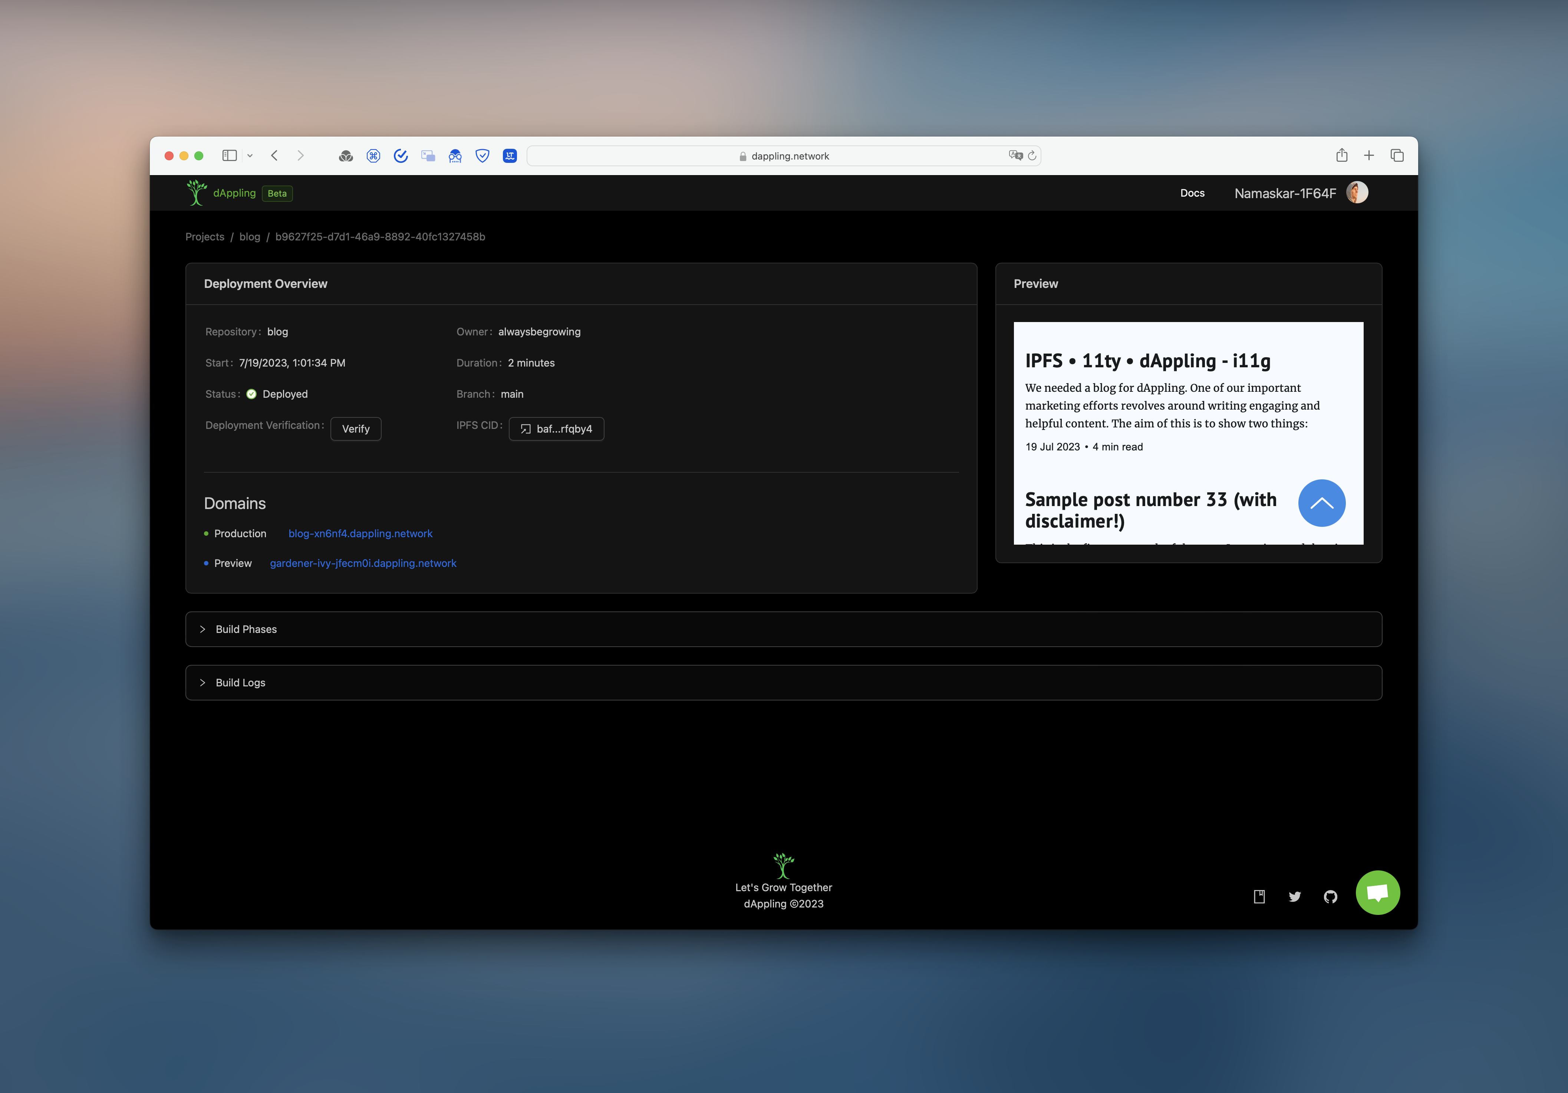Open the IPFS CID baf...rfqby4 button

tap(557, 429)
